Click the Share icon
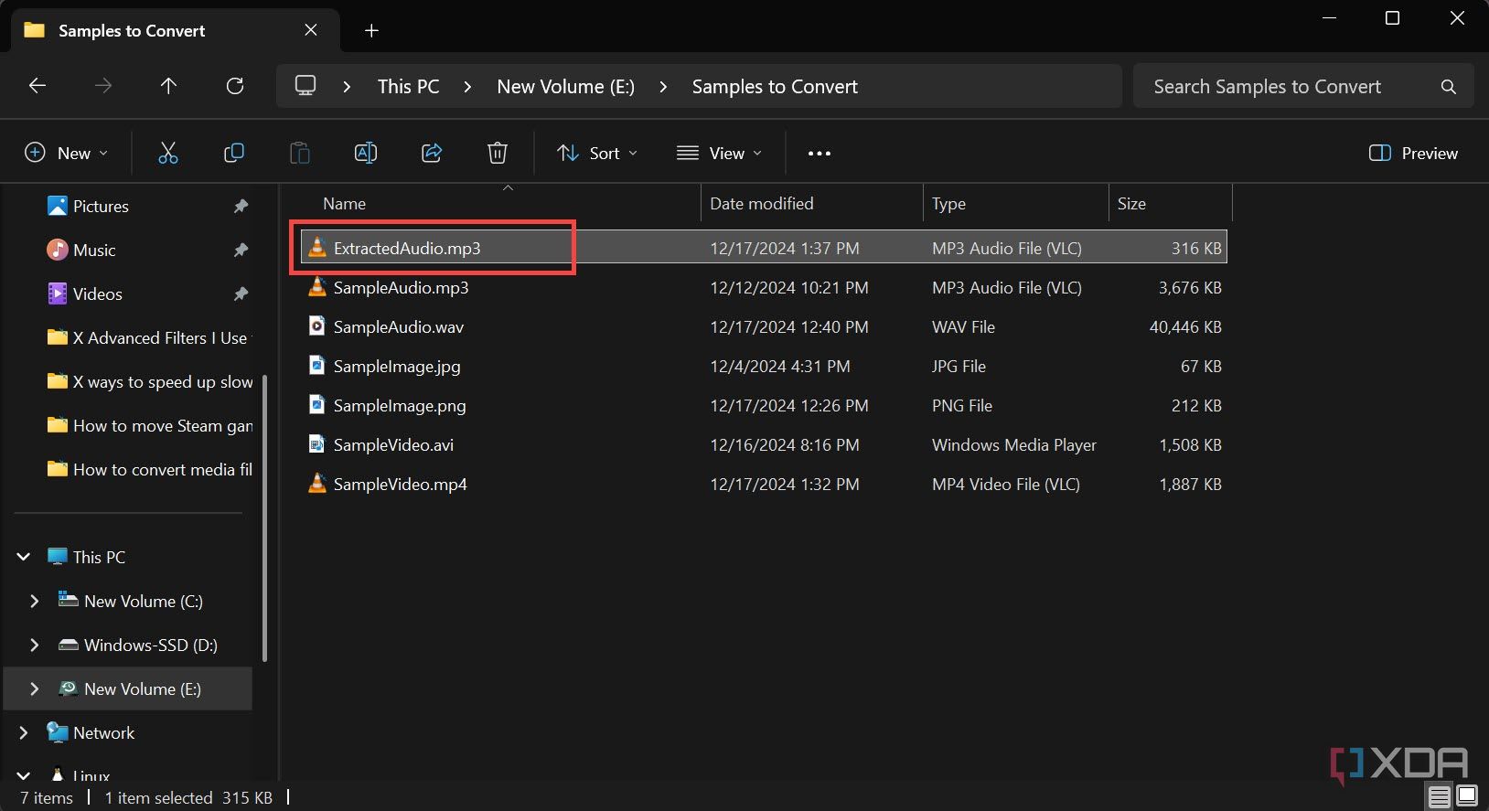The height and width of the screenshot is (811, 1489). 431,153
